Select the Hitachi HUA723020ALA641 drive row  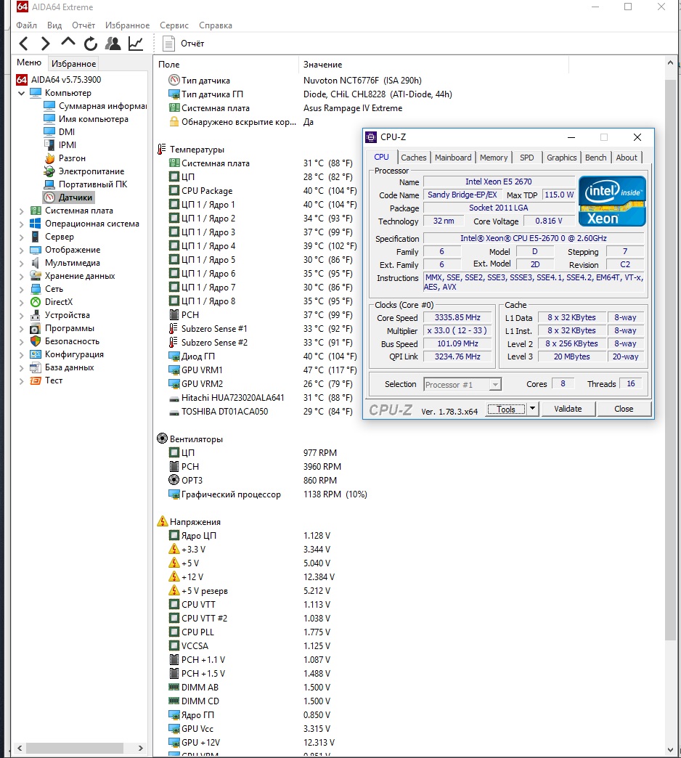(261, 398)
